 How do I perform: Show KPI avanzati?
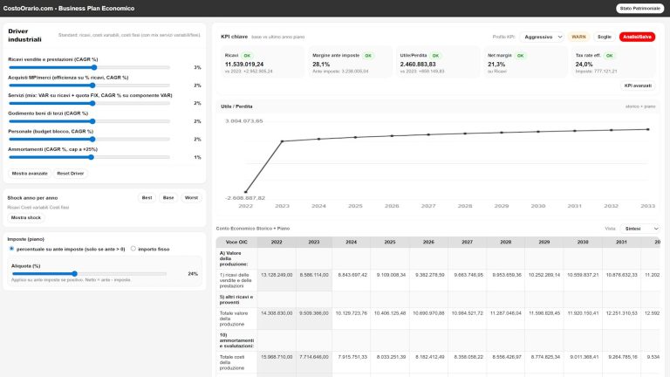[637, 86]
